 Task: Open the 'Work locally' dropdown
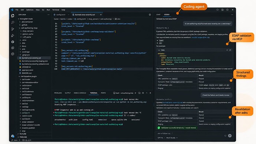(x=172, y=138)
